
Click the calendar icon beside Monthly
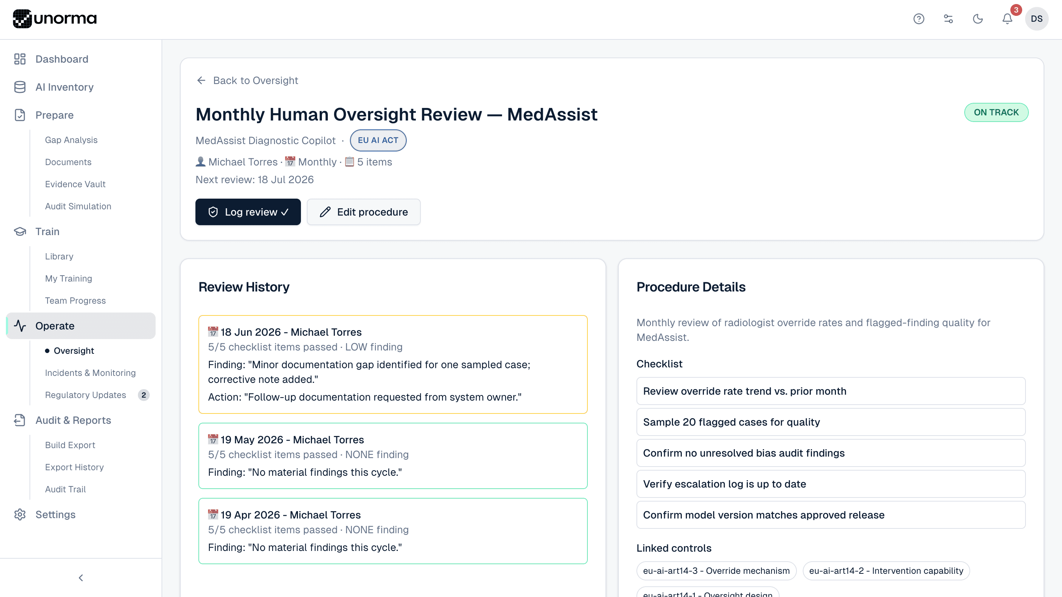pyautogui.click(x=290, y=161)
